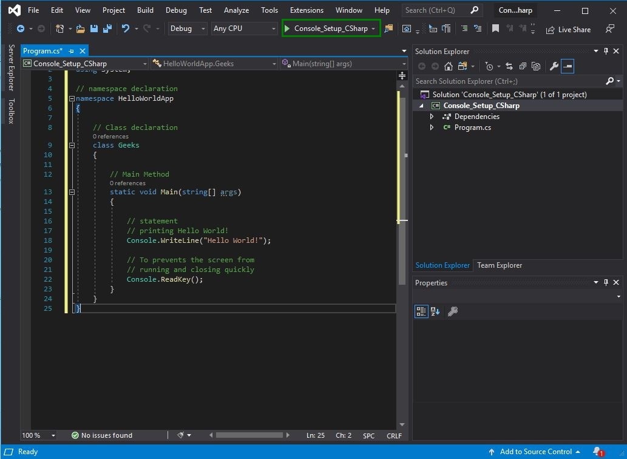Open the Any CPU platform dropdown

(x=273, y=29)
